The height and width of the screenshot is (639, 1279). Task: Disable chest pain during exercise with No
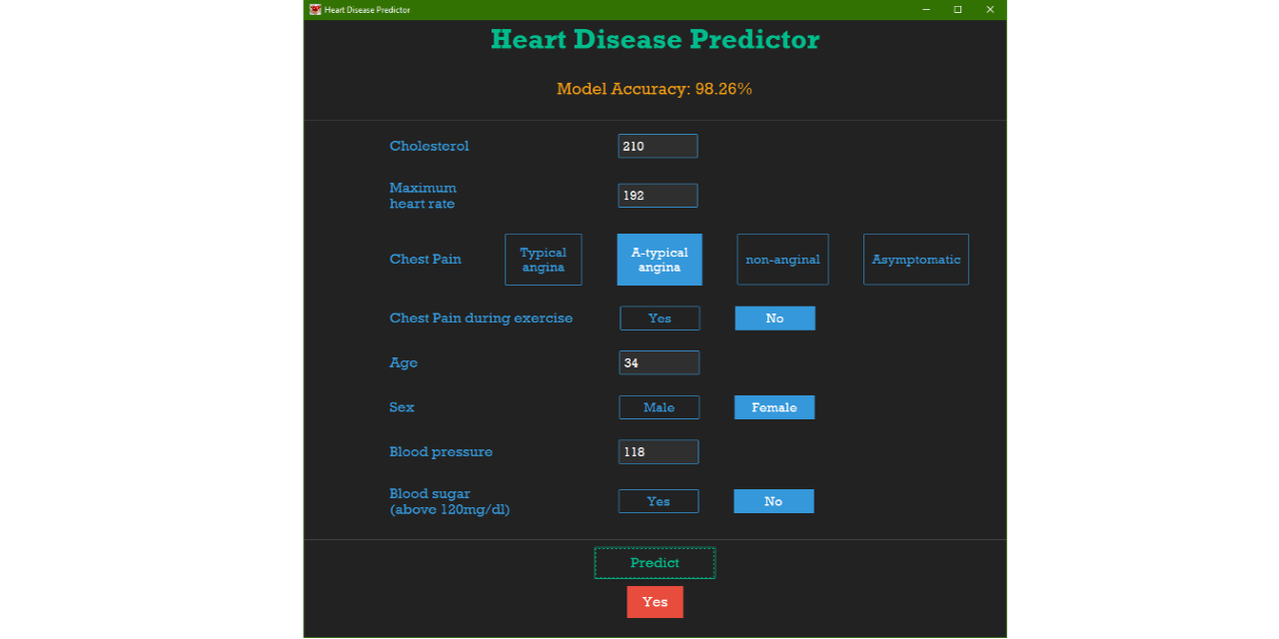click(x=774, y=318)
